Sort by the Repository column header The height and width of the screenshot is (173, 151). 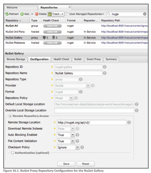pyautogui.click(x=17, y=20)
